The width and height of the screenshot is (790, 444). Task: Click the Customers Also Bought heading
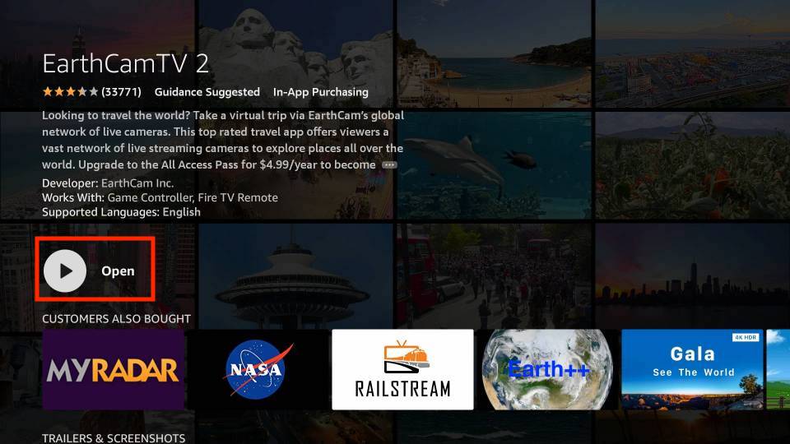pyautogui.click(x=116, y=319)
